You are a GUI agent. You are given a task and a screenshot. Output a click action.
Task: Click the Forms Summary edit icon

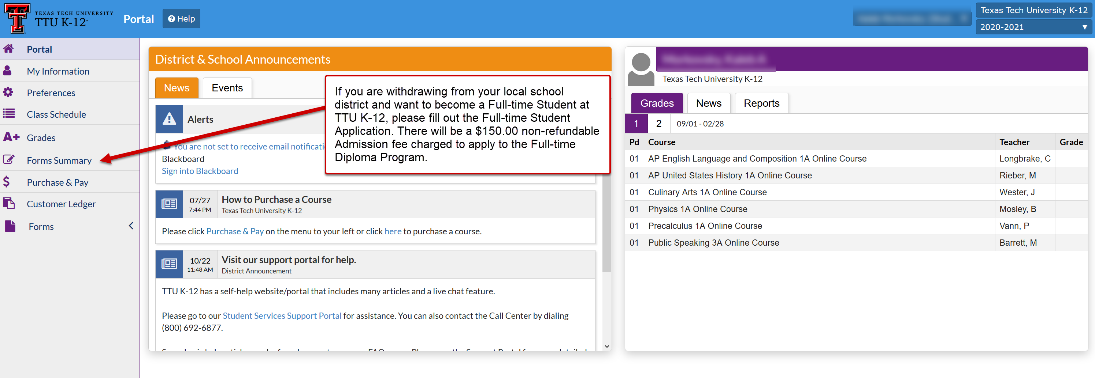click(x=8, y=159)
